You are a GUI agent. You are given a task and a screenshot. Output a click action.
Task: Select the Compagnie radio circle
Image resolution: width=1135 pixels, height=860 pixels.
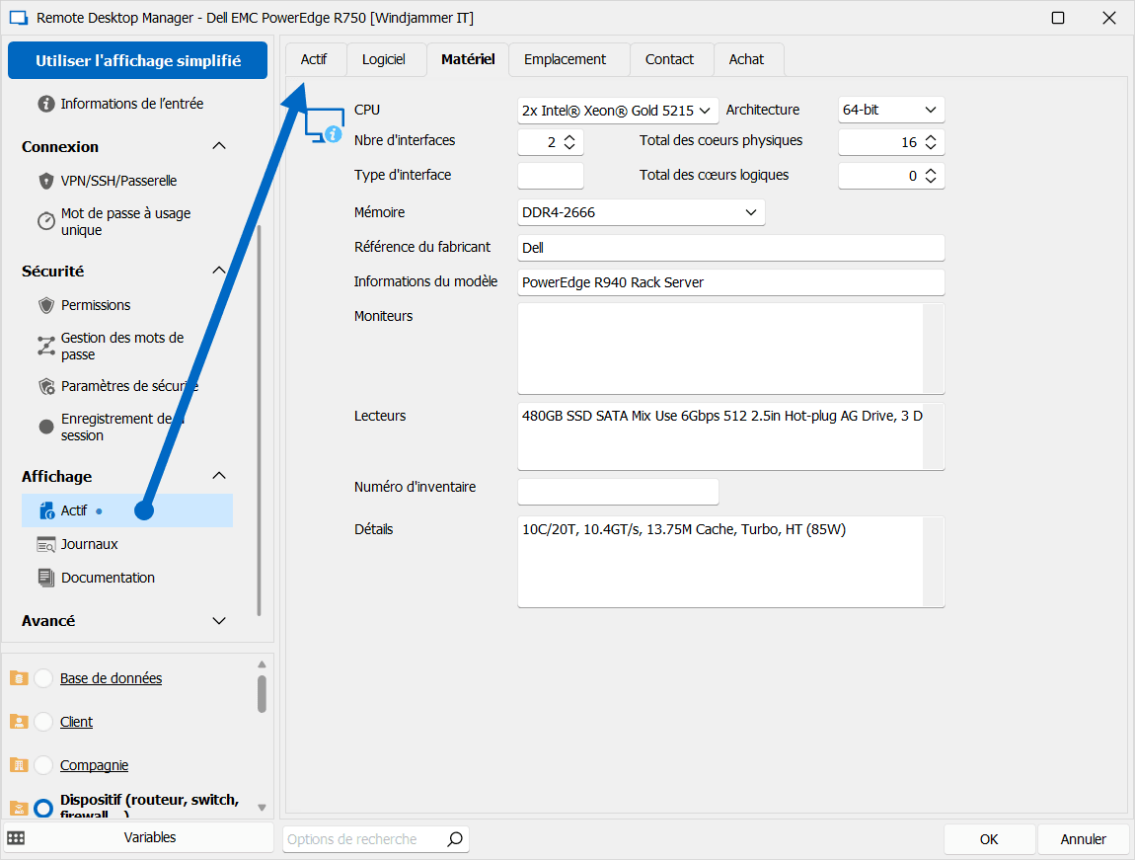43,765
